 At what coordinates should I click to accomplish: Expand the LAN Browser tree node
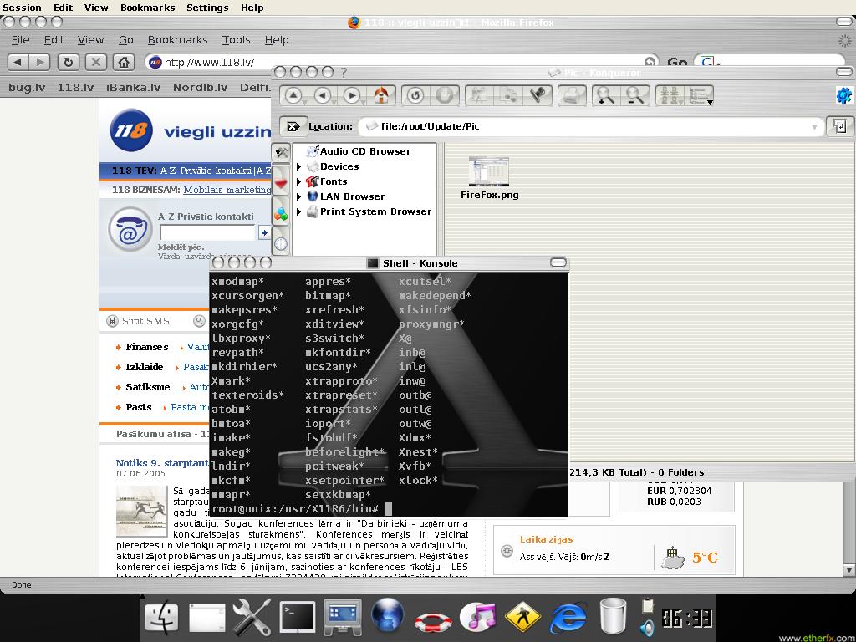[298, 196]
